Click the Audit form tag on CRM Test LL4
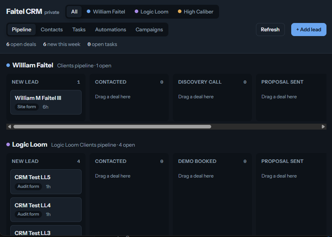Viewport: 332px width, 237px height. click(x=28, y=214)
